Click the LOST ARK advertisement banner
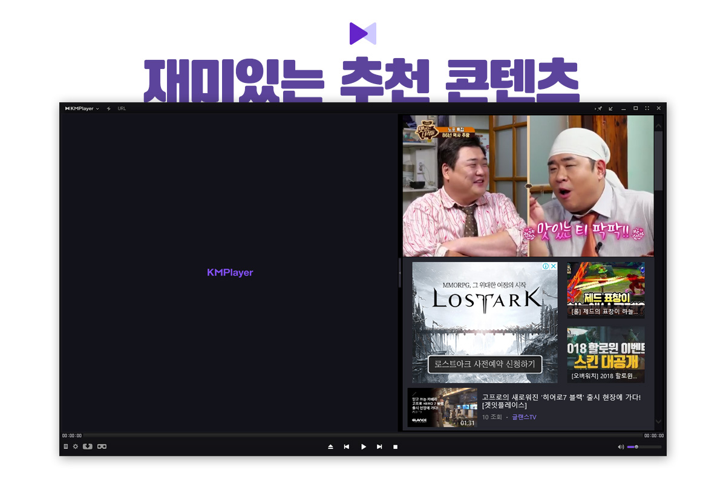The width and height of the screenshot is (726, 484). (x=485, y=322)
